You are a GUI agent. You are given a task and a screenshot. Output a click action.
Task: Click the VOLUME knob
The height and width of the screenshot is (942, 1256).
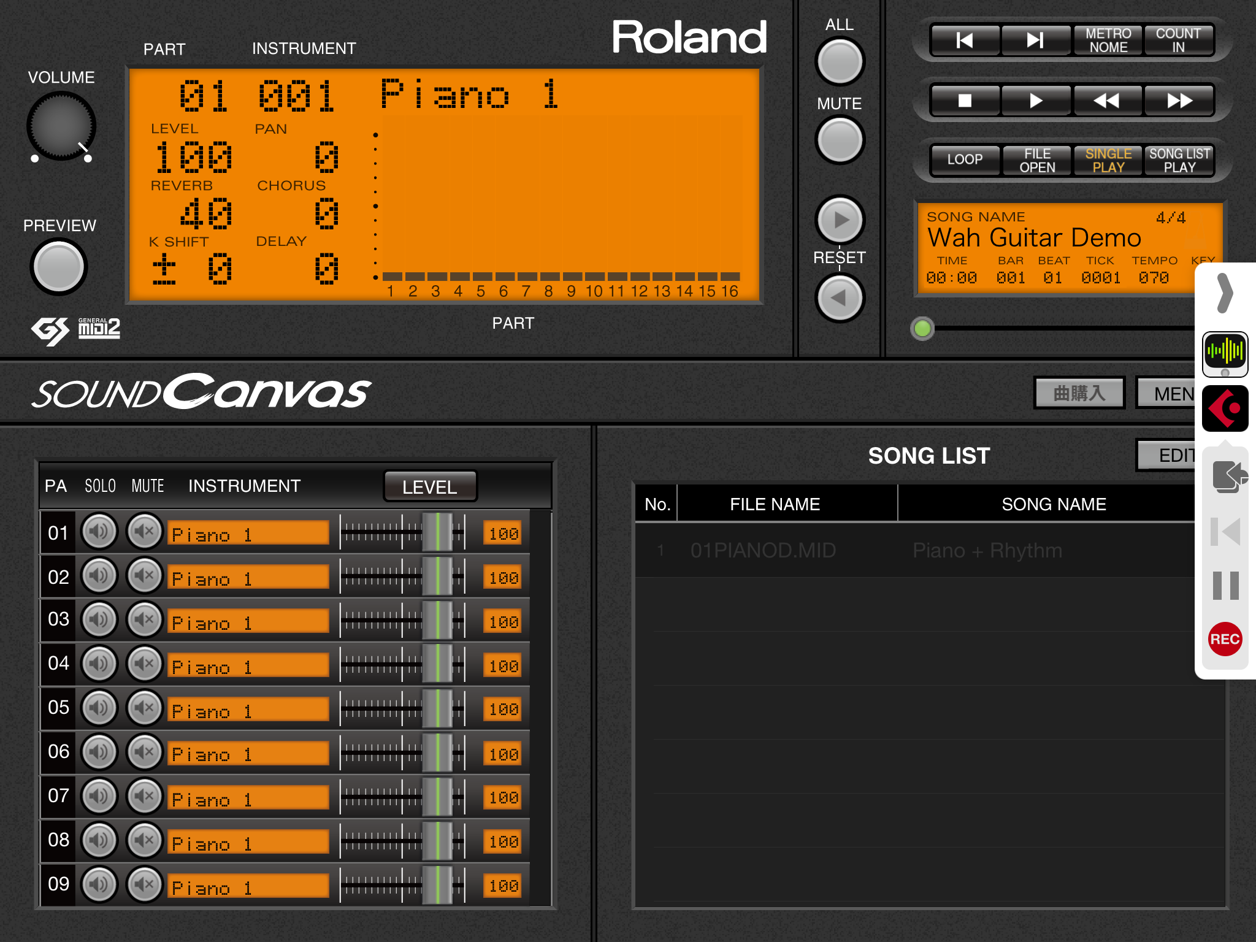point(61,126)
